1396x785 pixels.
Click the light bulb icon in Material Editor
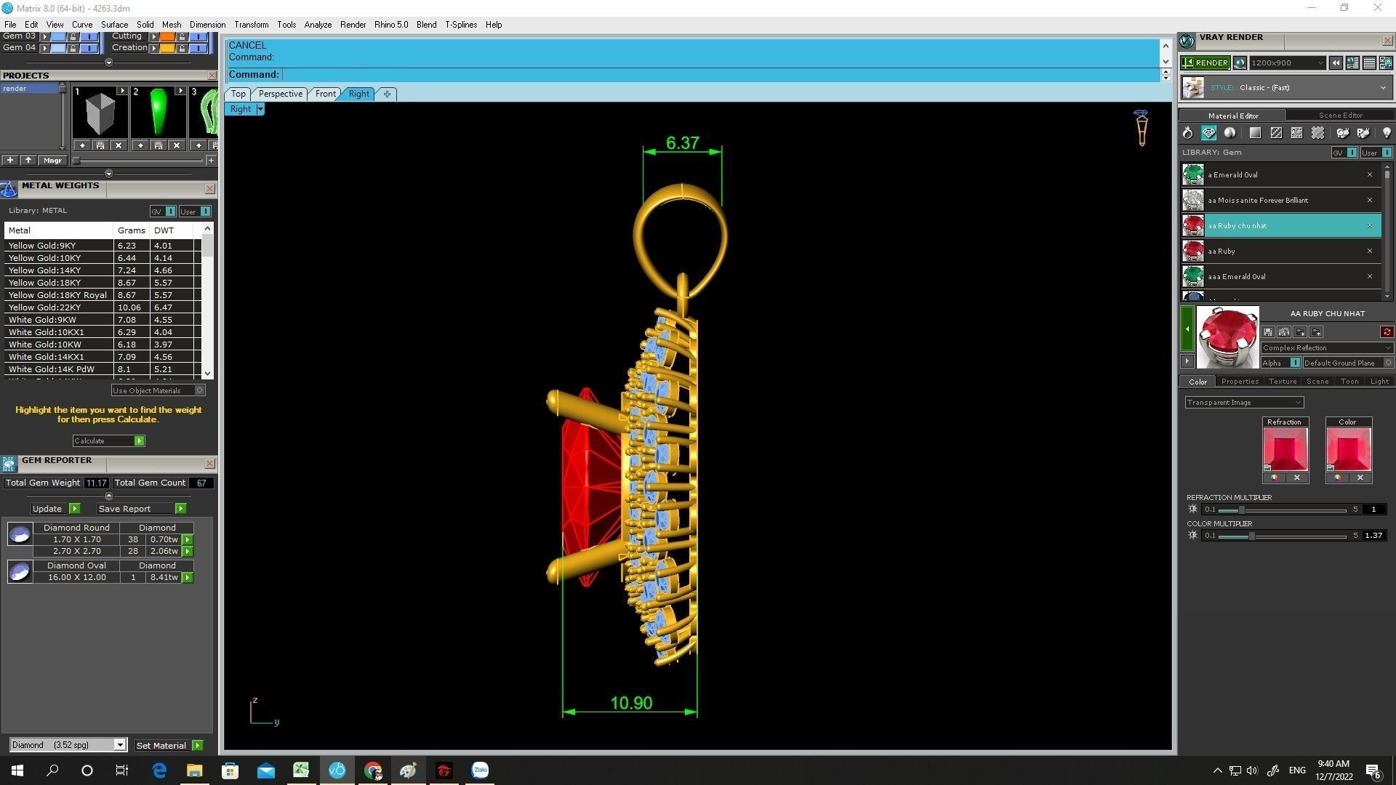(x=1386, y=133)
